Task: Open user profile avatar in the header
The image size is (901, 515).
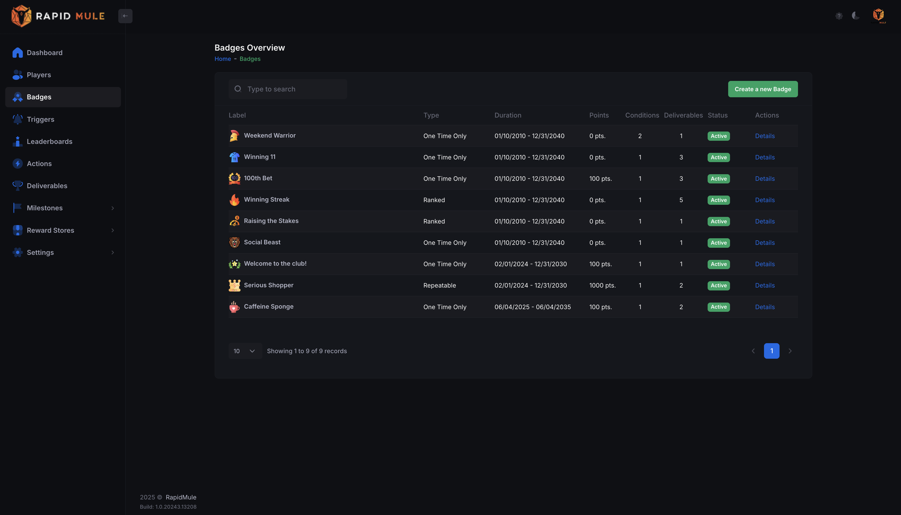Action: pos(878,16)
